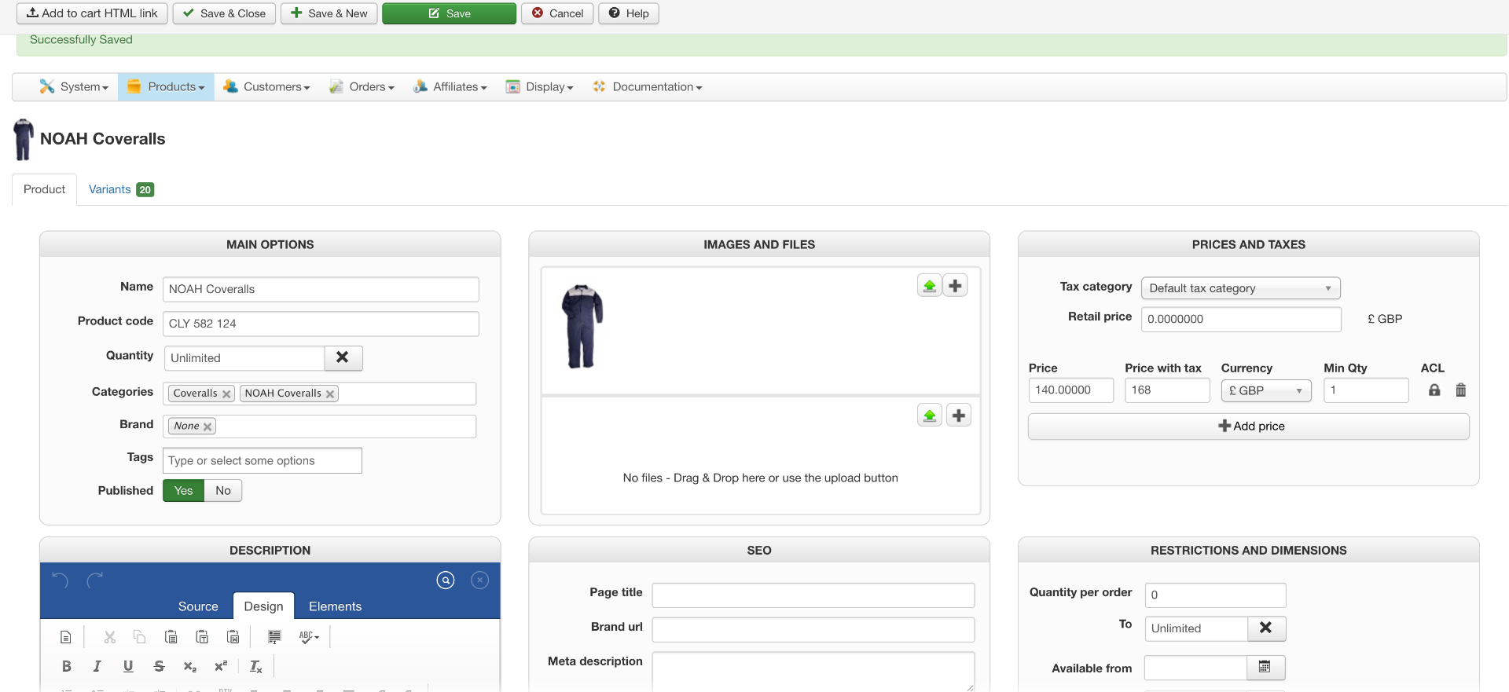
Task: Upload a file in the files area
Action: click(x=930, y=416)
